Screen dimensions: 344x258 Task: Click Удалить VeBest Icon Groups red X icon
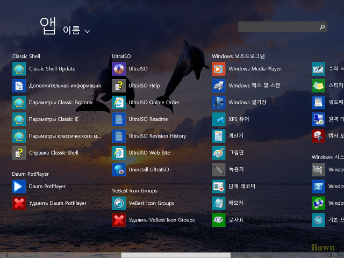coord(119,220)
